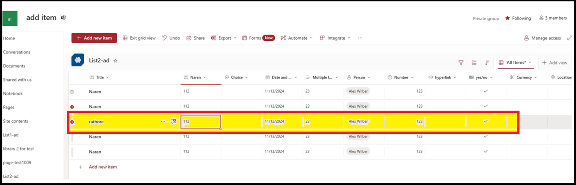Click the 123 number in last row
Viewport: 576px width, 185px height.
point(419,151)
